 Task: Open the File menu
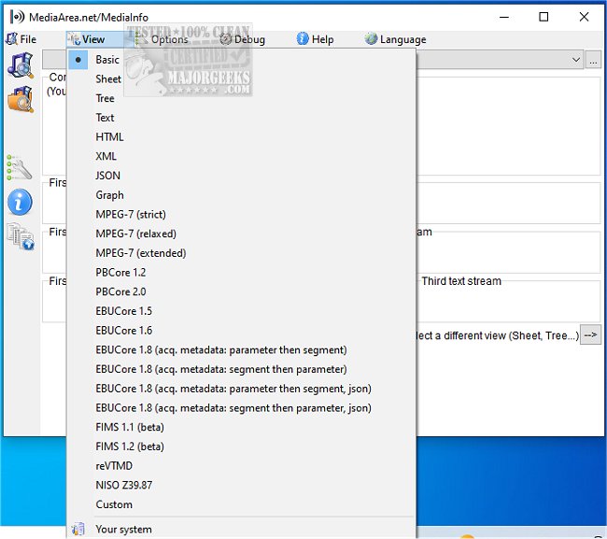click(21, 39)
